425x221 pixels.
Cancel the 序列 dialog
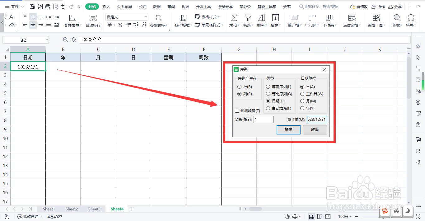[x=315, y=130]
